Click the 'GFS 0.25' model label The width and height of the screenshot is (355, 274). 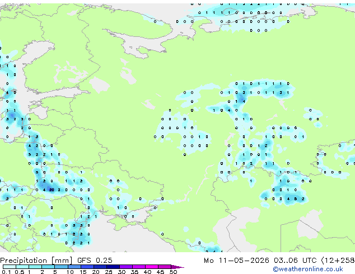pos(95,261)
